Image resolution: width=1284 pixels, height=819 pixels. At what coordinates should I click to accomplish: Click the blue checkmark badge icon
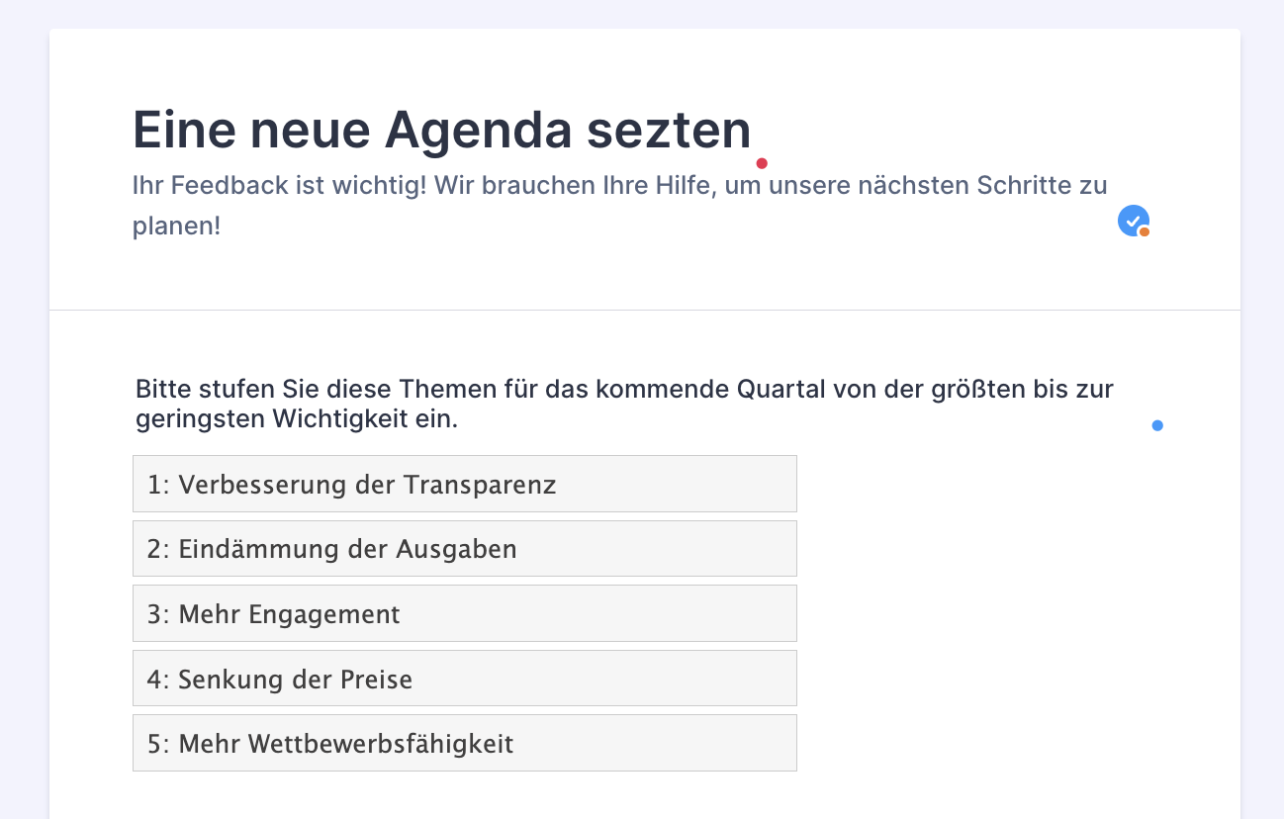[1132, 221]
